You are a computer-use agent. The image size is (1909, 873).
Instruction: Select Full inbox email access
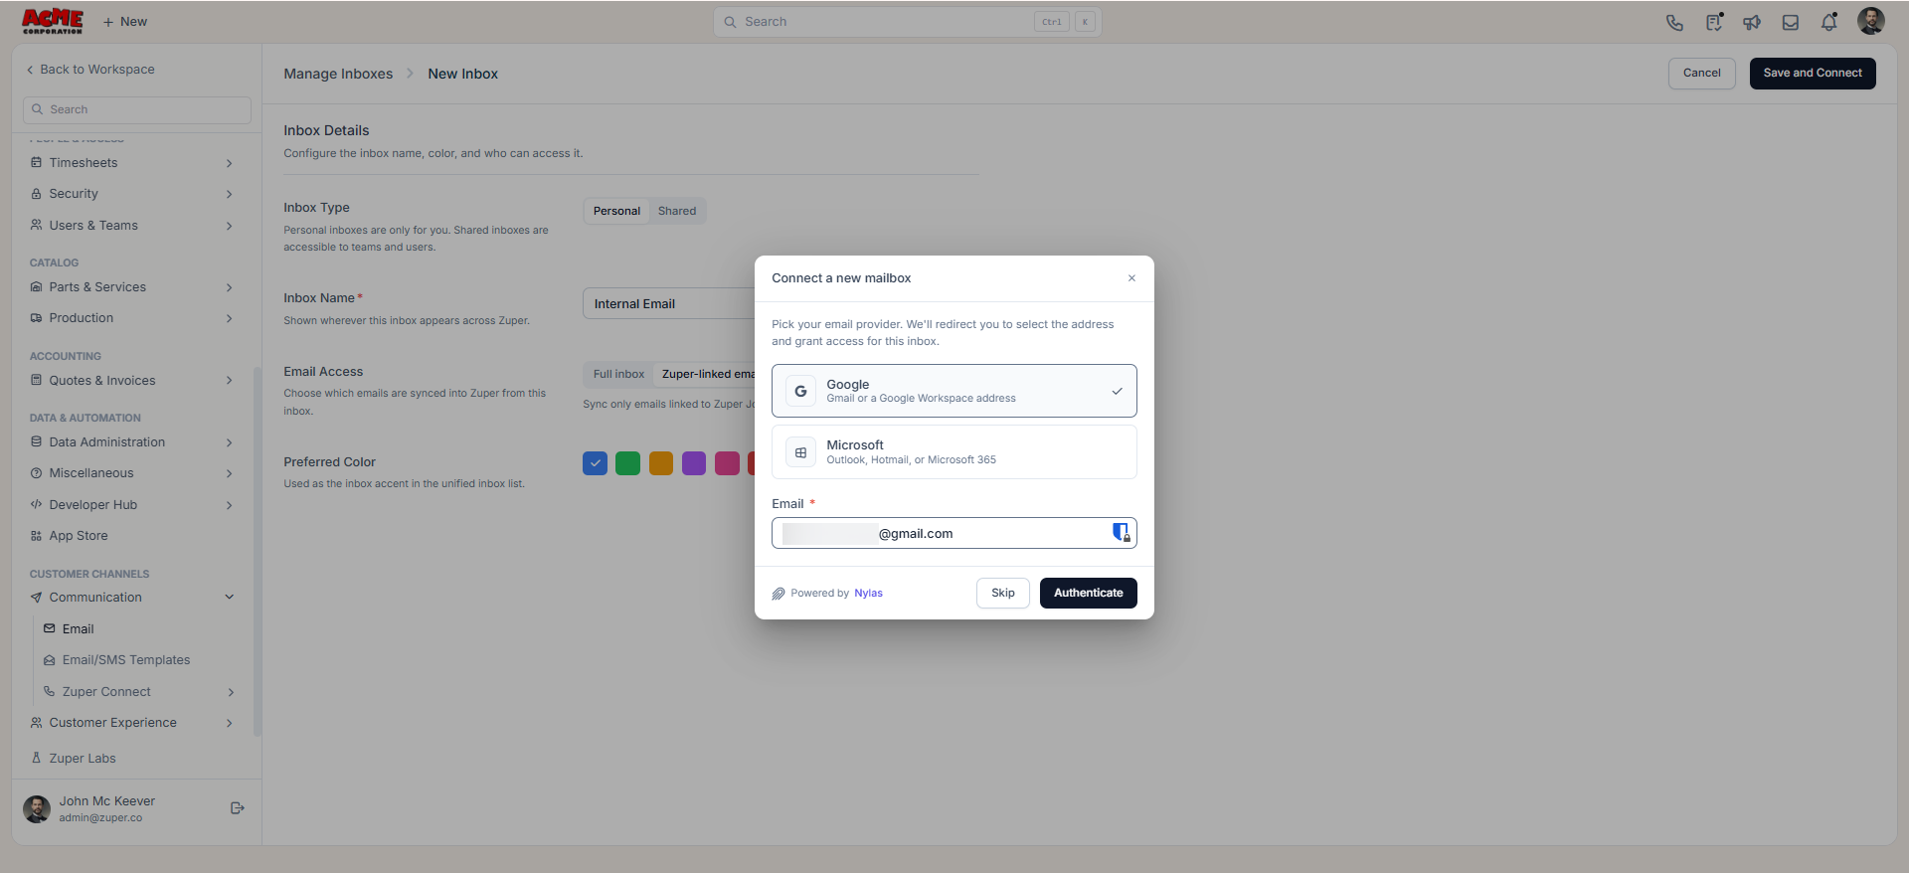click(x=618, y=374)
